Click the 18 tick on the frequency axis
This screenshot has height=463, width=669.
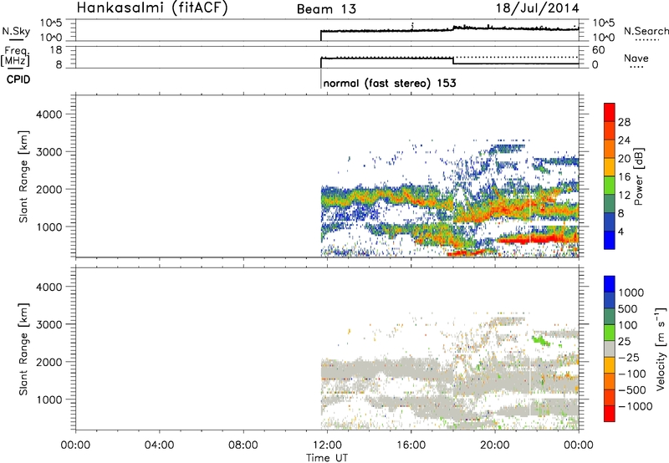pos(56,49)
